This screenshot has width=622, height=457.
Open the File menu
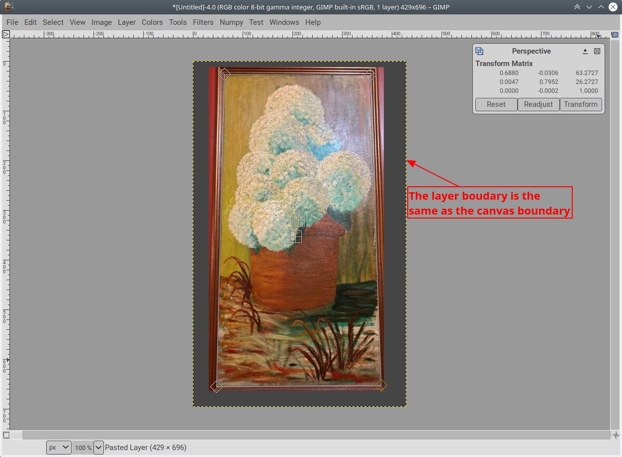(12, 22)
